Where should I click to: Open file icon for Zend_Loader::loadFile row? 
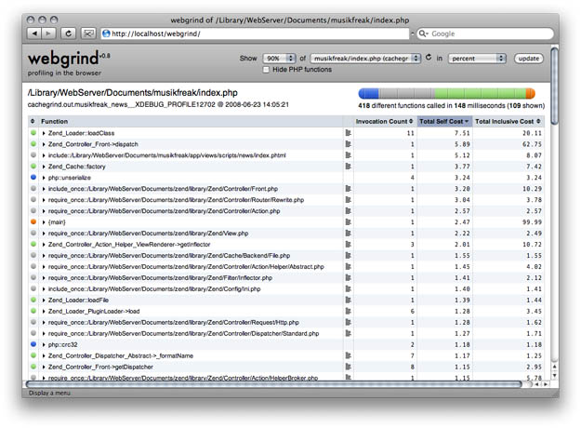(349, 300)
